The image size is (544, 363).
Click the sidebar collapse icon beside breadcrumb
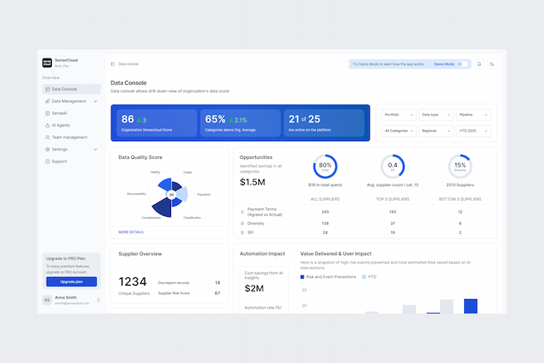click(112, 64)
